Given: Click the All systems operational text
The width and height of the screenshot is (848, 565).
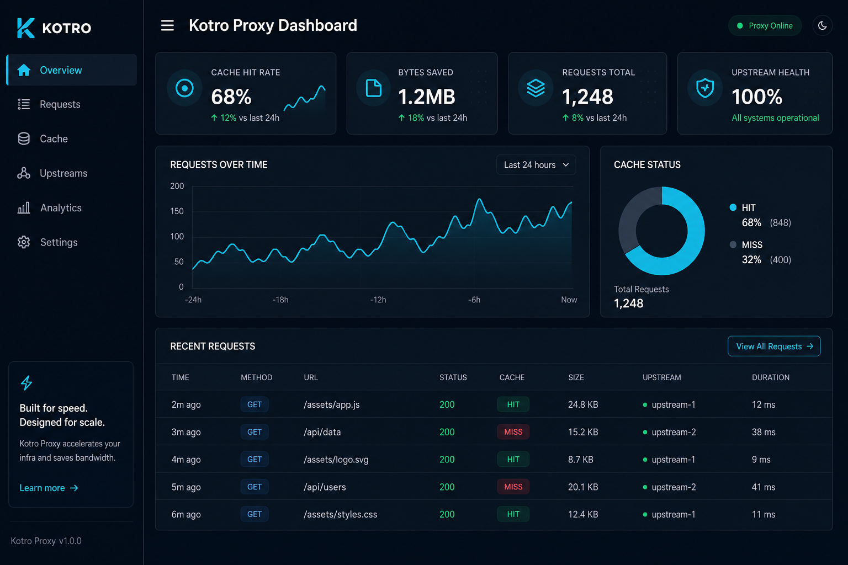Looking at the screenshot, I should pyautogui.click(x=775, y=118).
